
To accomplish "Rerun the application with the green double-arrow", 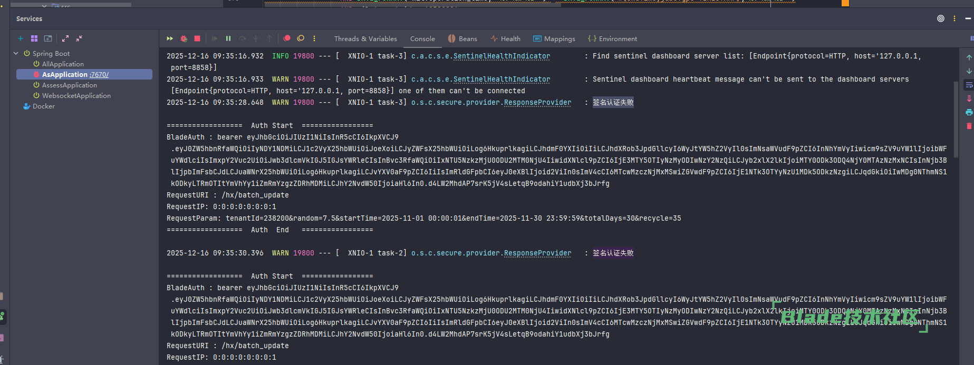I will click(x=170, y=38).
